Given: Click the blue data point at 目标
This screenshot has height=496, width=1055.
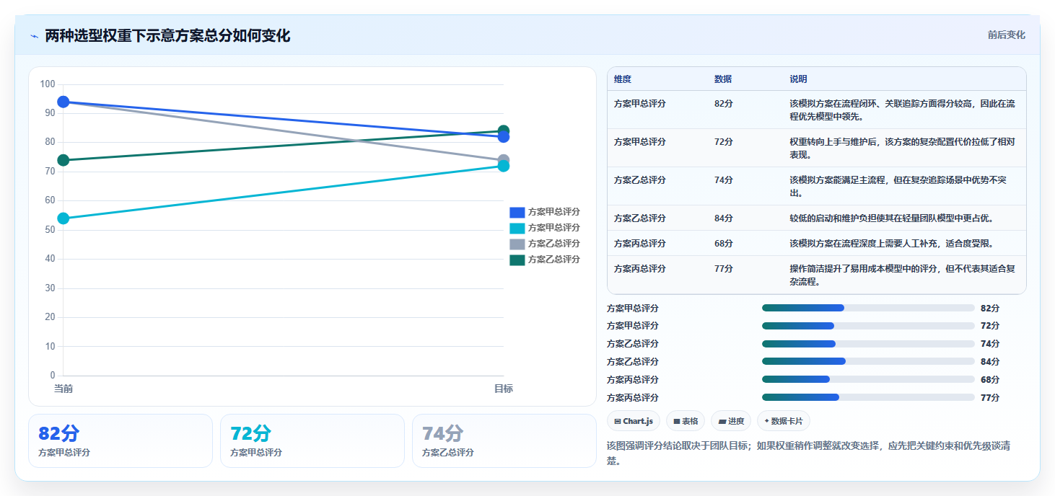Looking at the screenshot, I should [504, 137].
